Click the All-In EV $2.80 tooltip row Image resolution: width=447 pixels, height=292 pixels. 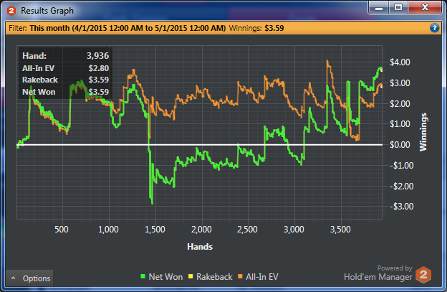[66, 68]
